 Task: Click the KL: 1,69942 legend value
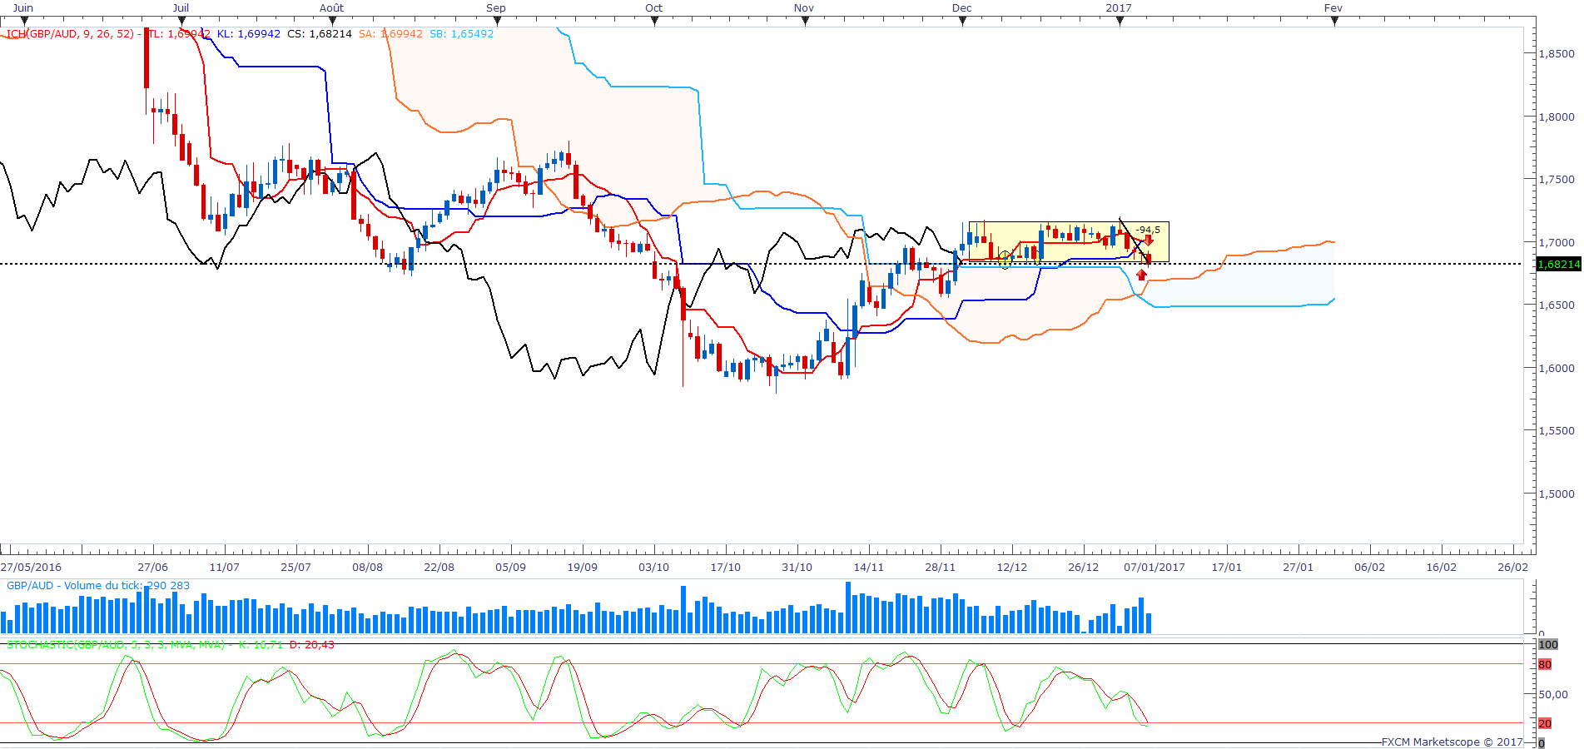[248, 34]
